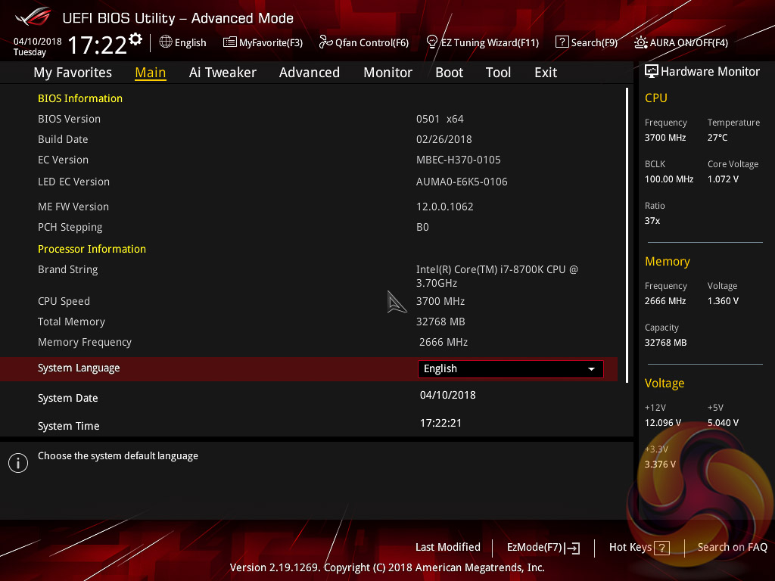The image size is (775, 581).
Task: Select the System Date row label
Action: tap(67, 398)
